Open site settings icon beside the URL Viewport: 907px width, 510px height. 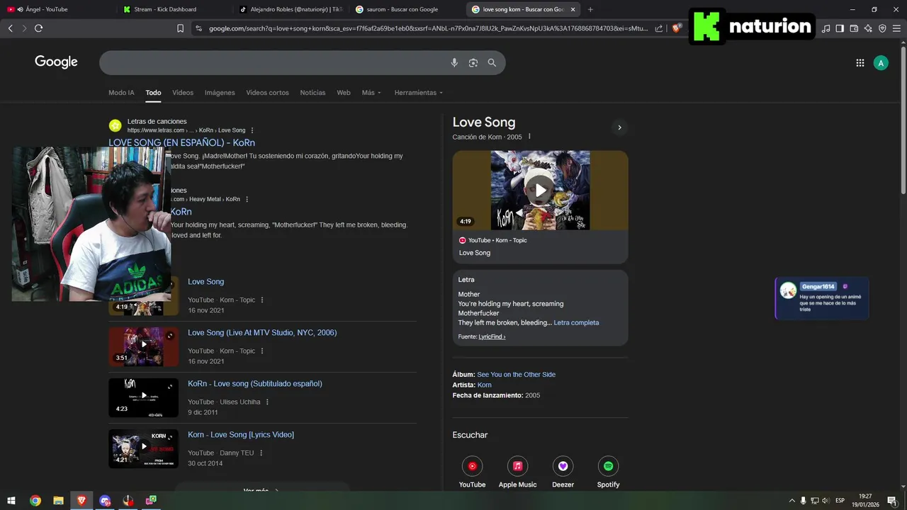pos(198,28)
